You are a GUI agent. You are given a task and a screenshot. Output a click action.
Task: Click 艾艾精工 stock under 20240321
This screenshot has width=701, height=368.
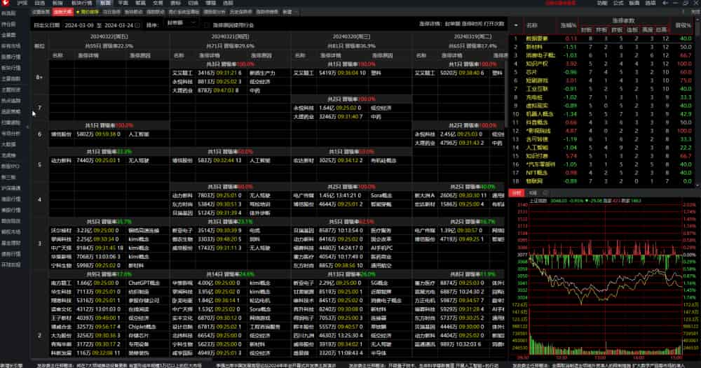(182, 73)
